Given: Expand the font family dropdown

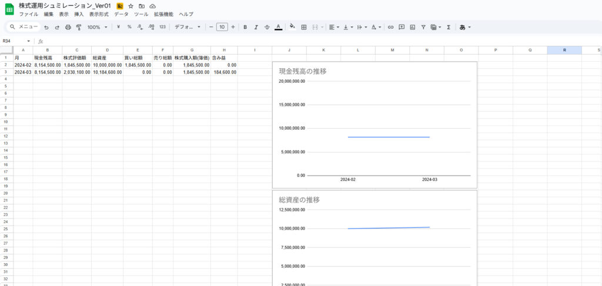Looking at the screenshot, I should (188, 27).
